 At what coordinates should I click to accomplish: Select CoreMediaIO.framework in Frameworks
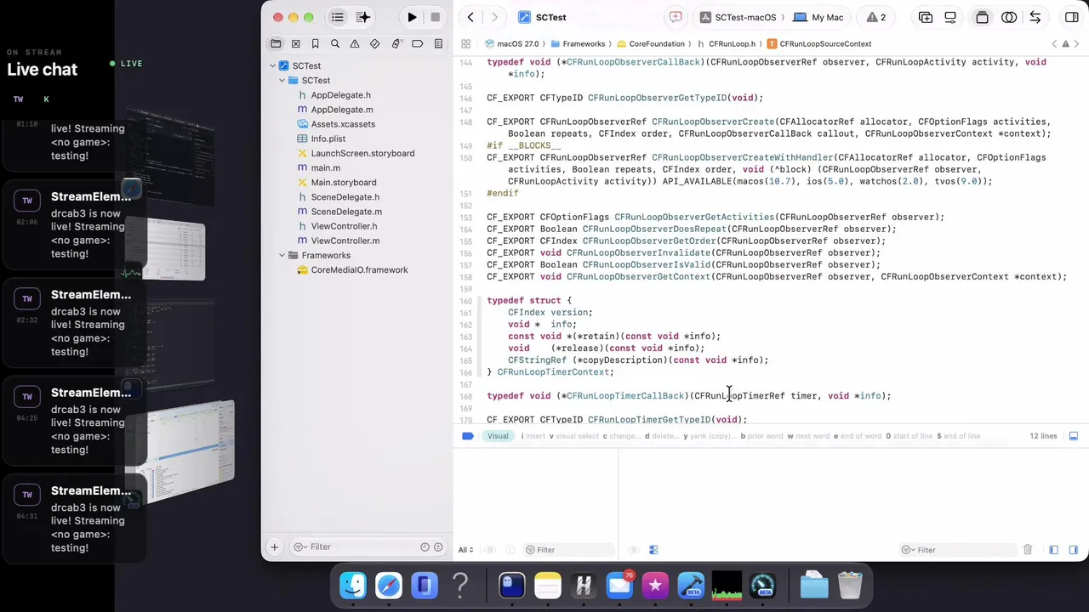359,269
